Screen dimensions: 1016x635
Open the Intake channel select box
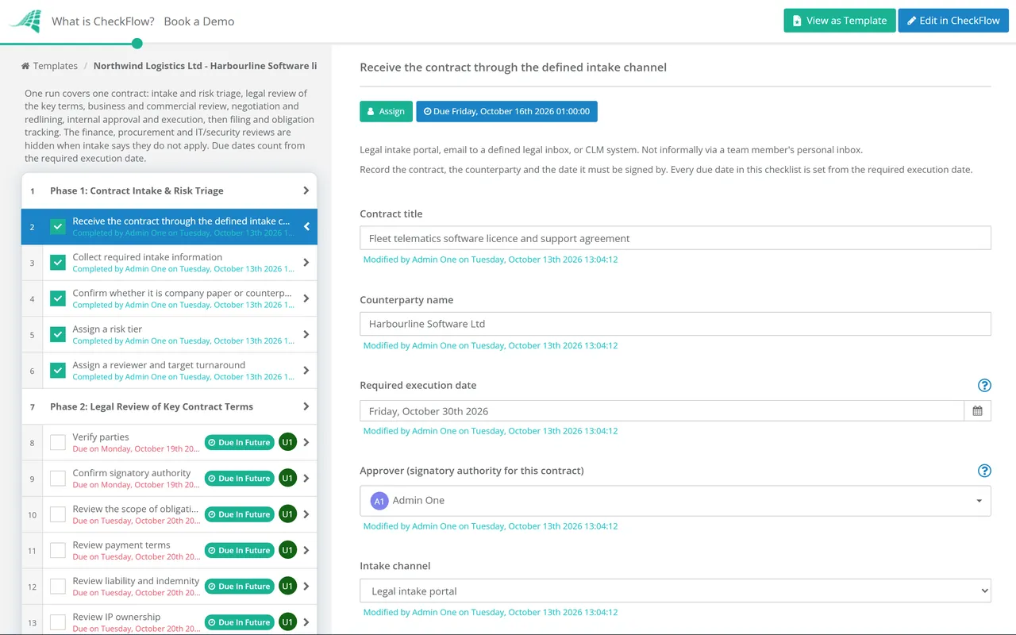675,591
